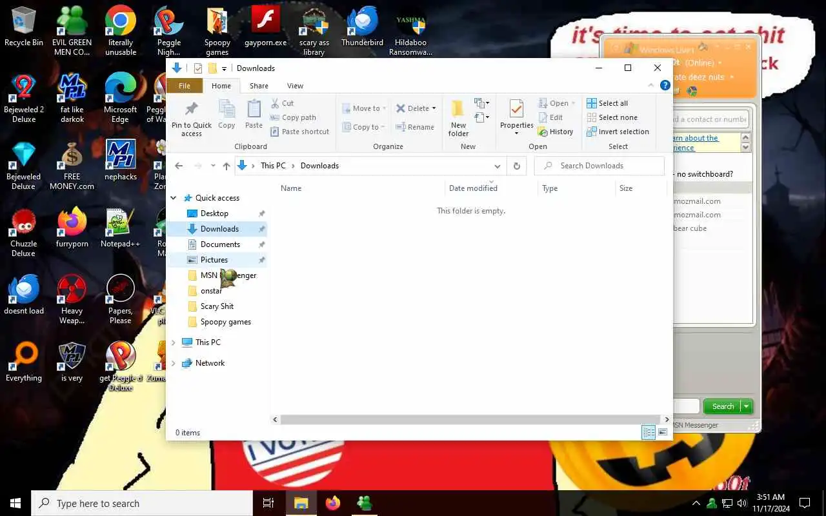Switch to the Share tab
The height and width of the screenshot is (516, 826).
pyautogui.click(x=259, y=86)
